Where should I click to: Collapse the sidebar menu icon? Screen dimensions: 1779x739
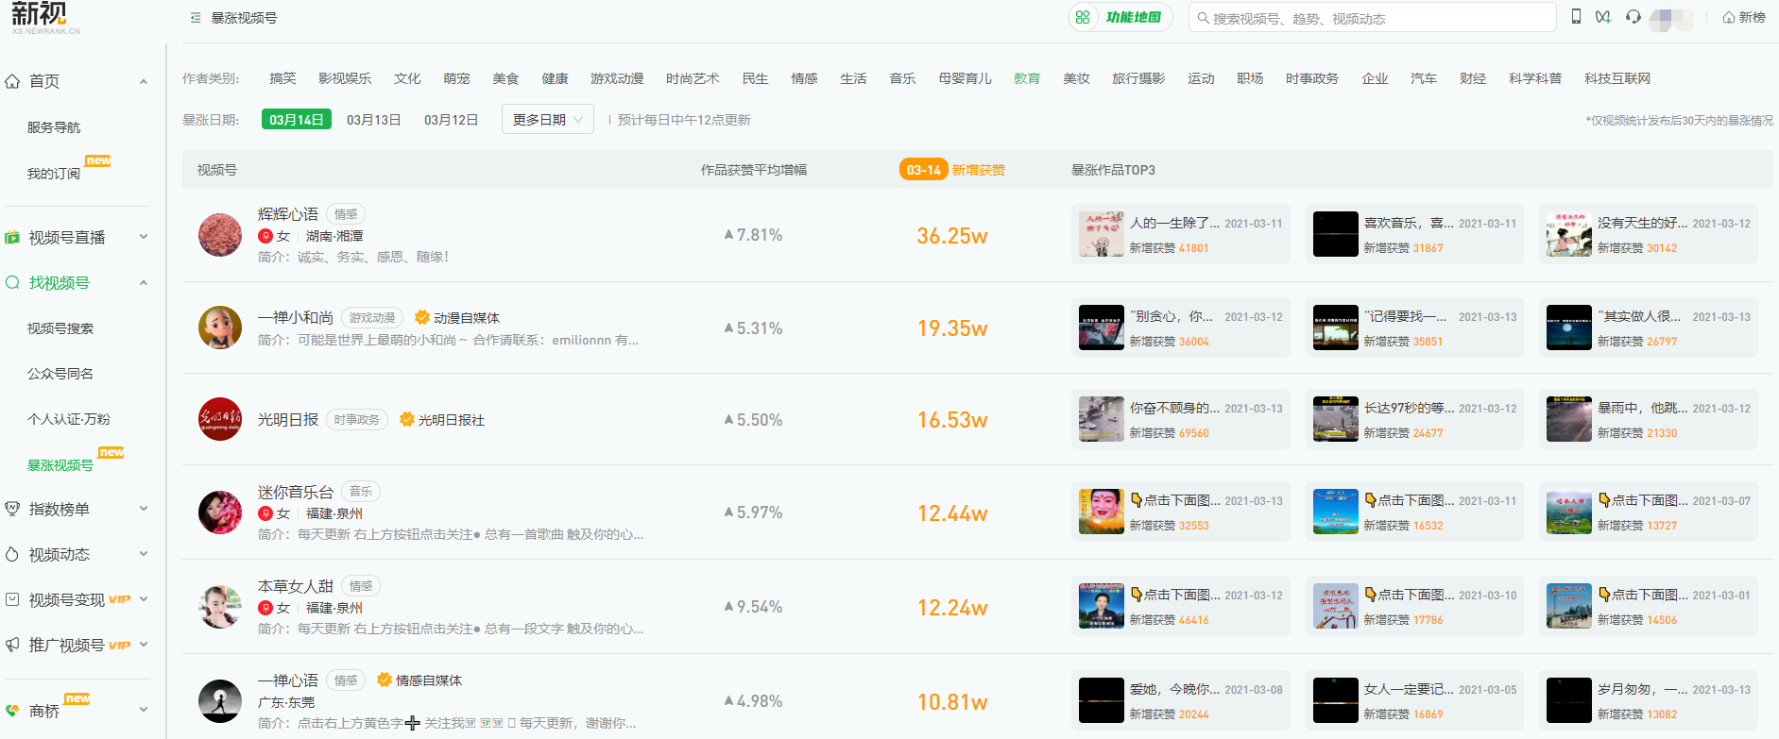(196, 18)
